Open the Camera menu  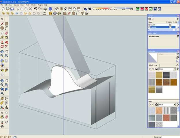tap(16, 5)
